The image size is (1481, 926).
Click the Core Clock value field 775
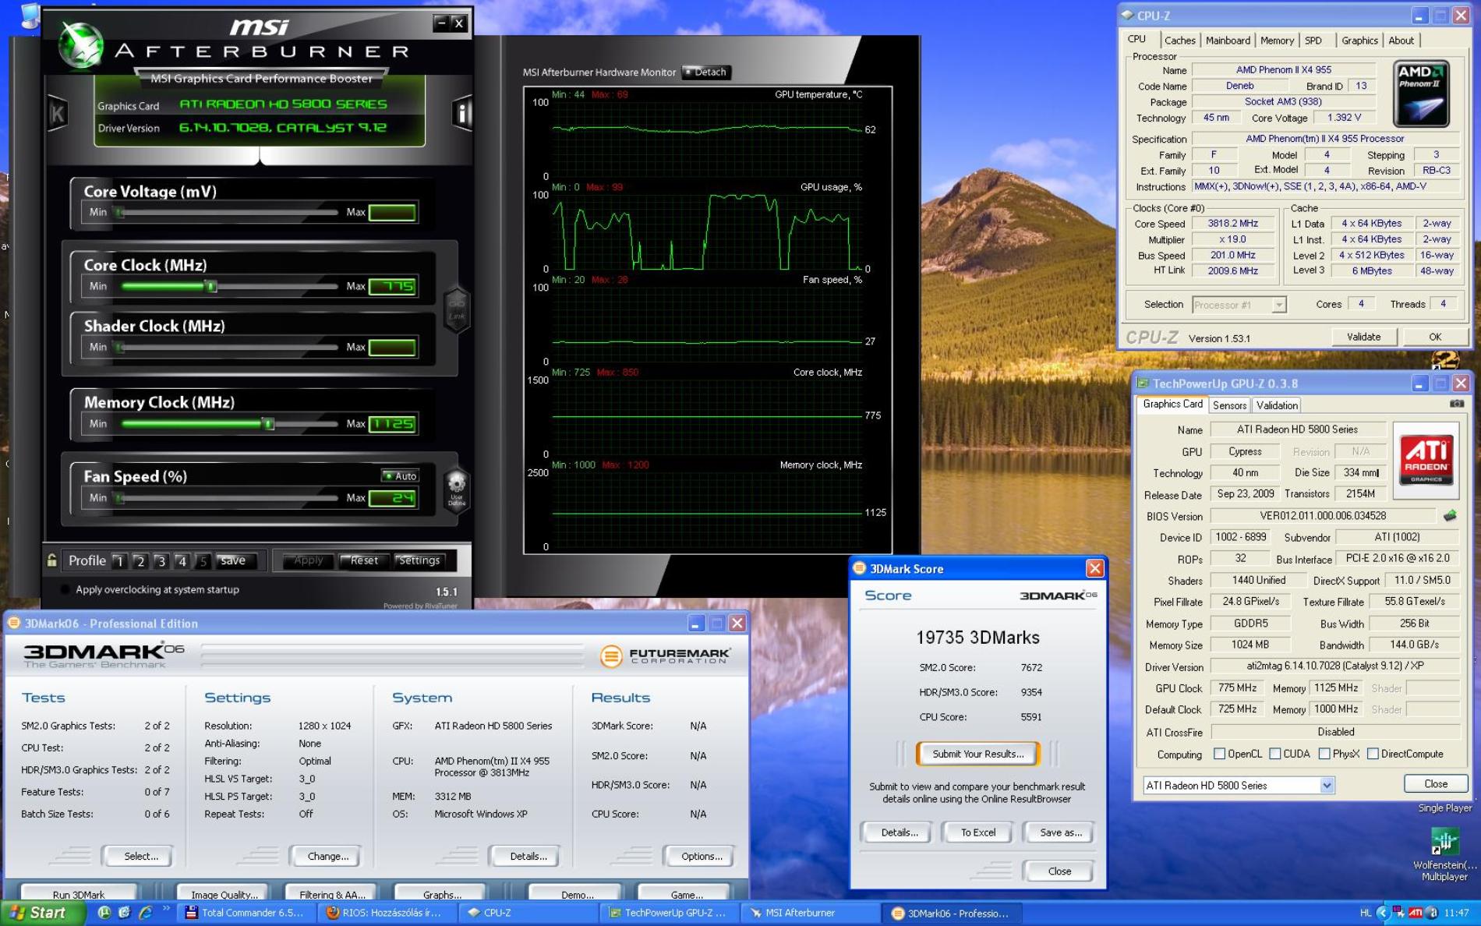point(393,286)
